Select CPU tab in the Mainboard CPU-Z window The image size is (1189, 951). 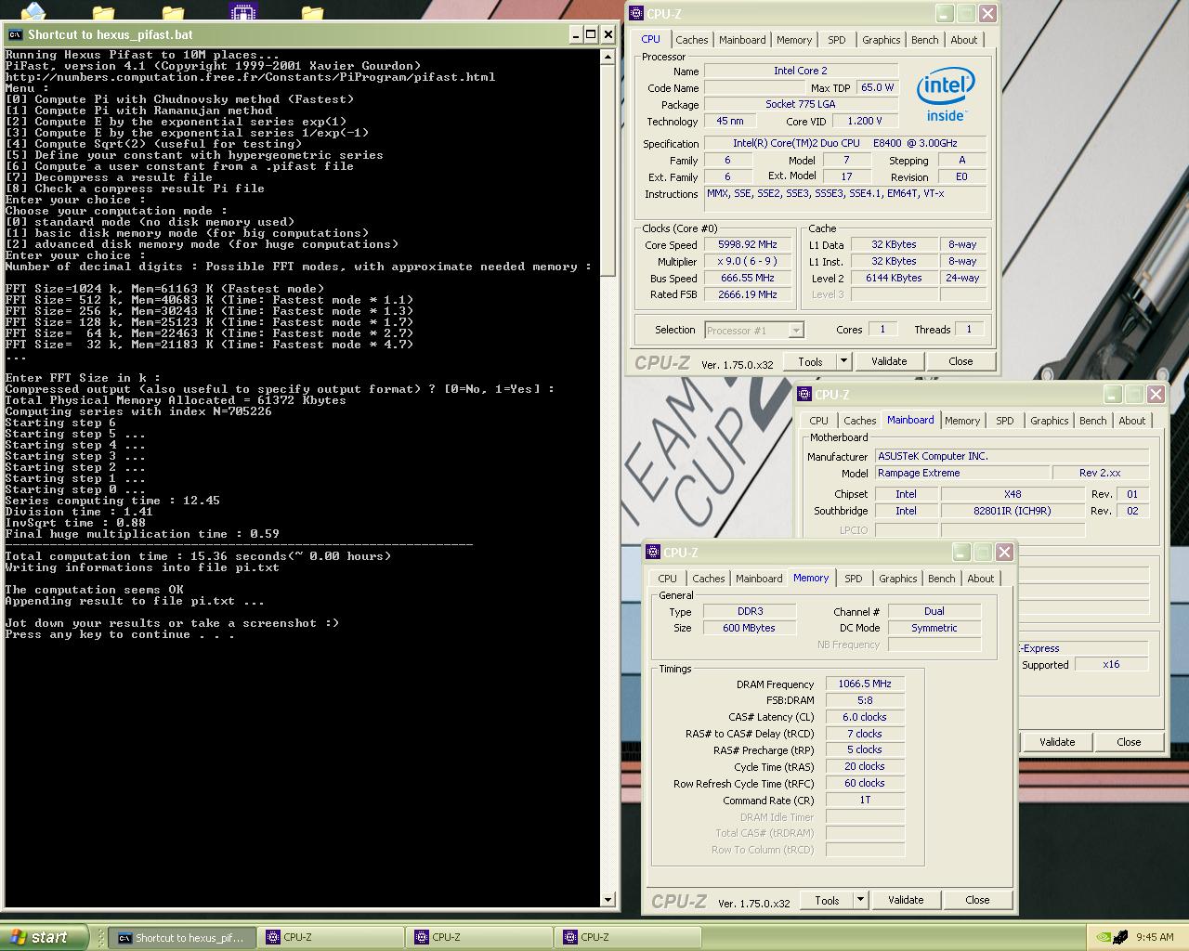point(818,421)
